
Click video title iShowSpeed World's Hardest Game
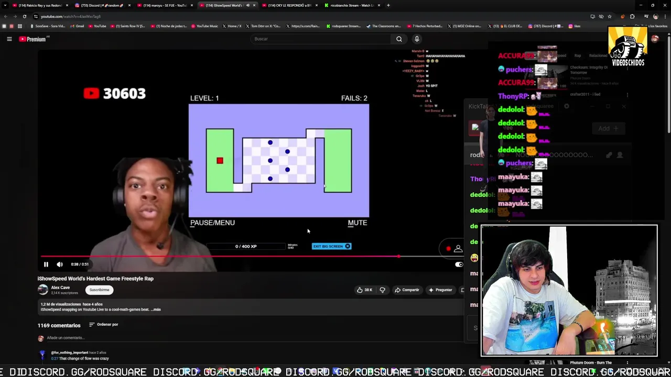coord(95,279)
